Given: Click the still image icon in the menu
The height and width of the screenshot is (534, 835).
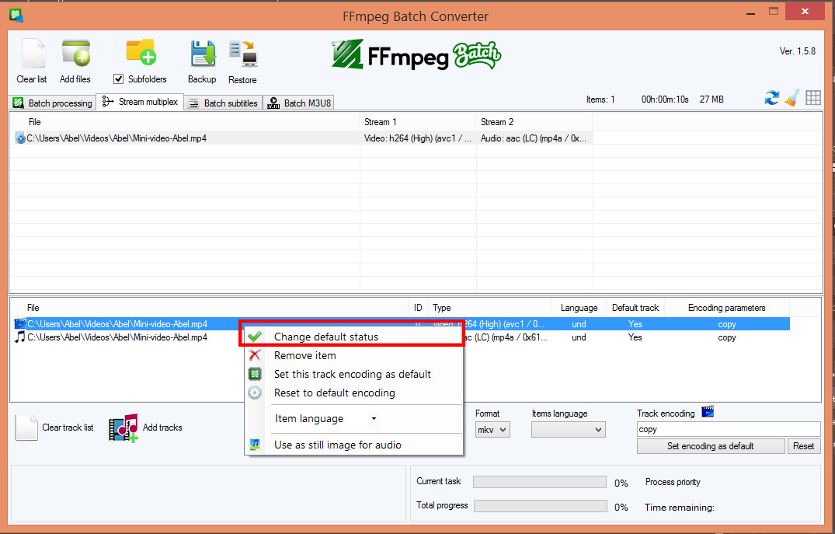Looking at the screenshot, I should [x=255, y=445].
